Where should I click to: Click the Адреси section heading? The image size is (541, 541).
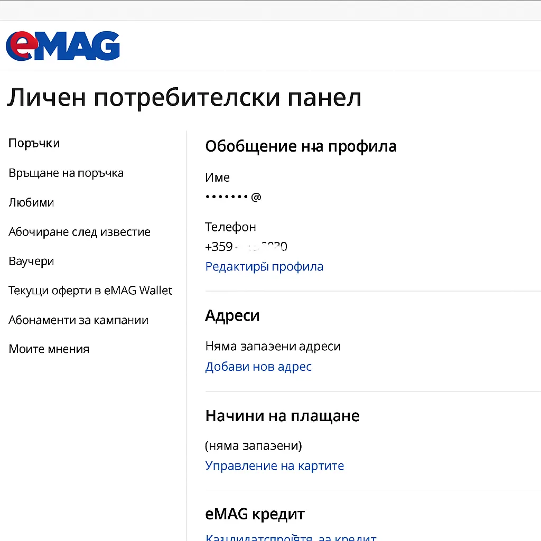[x=232, y=316]
